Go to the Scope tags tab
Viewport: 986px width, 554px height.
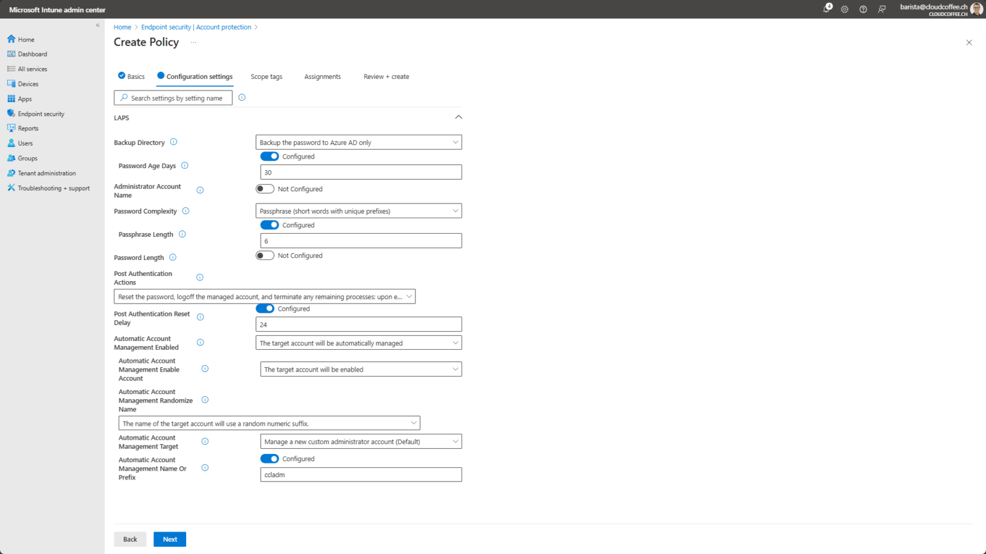click(266, 76)
